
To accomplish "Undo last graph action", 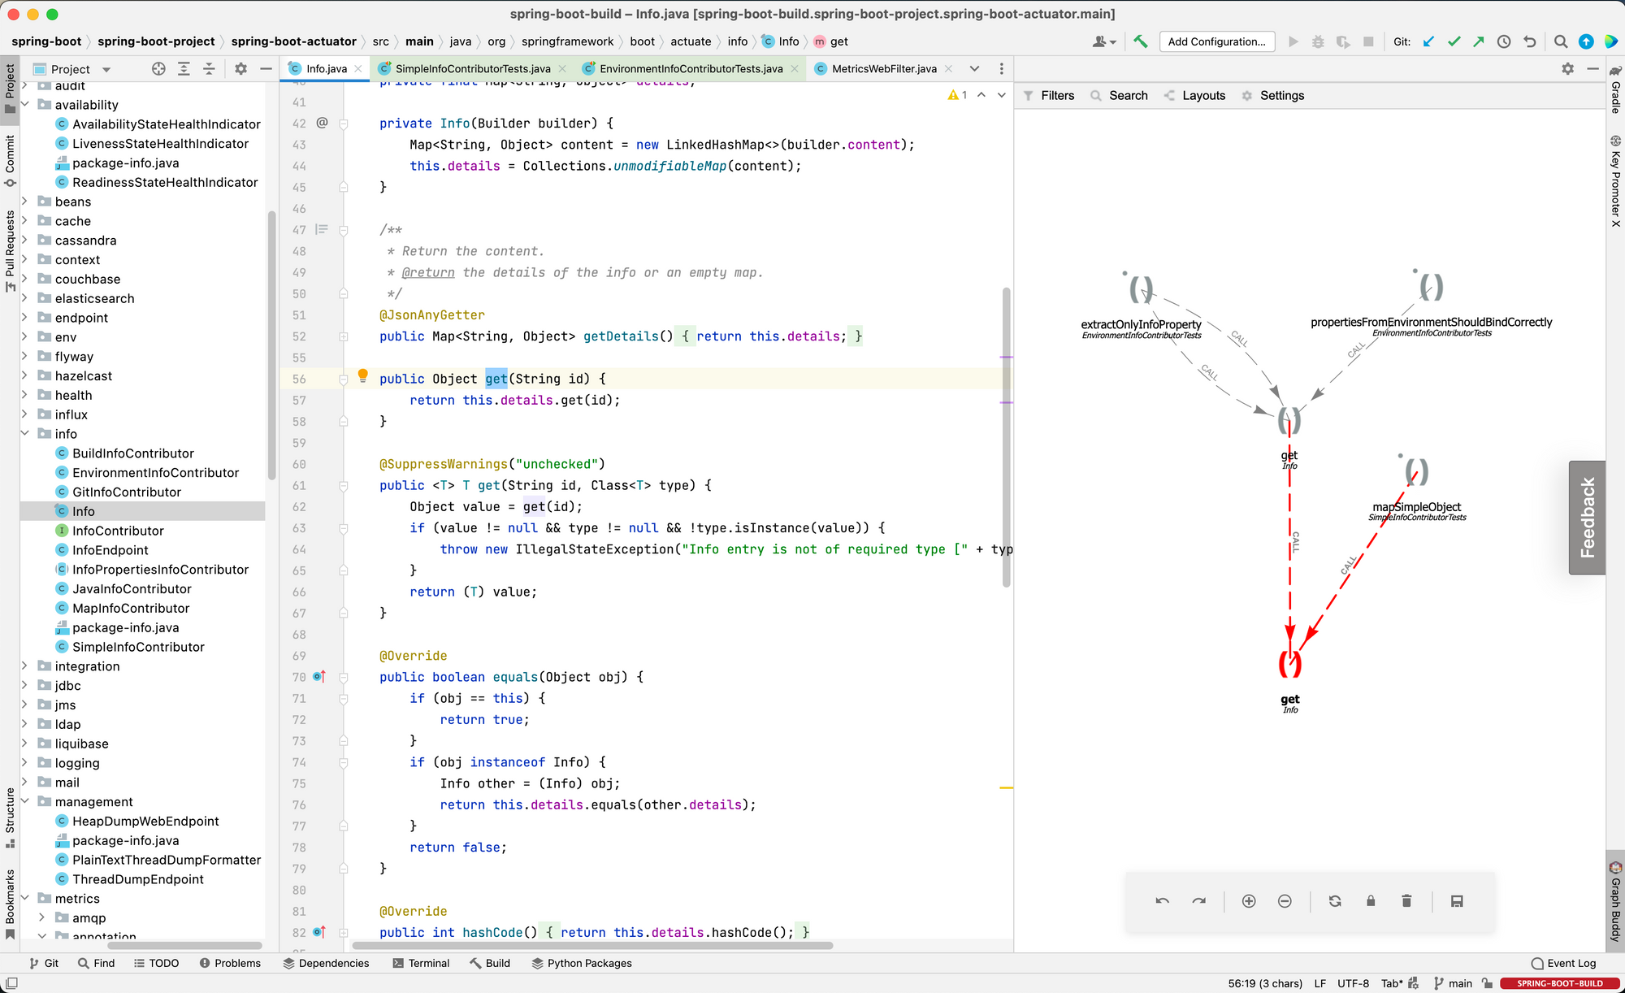I will coord(1162,901).
